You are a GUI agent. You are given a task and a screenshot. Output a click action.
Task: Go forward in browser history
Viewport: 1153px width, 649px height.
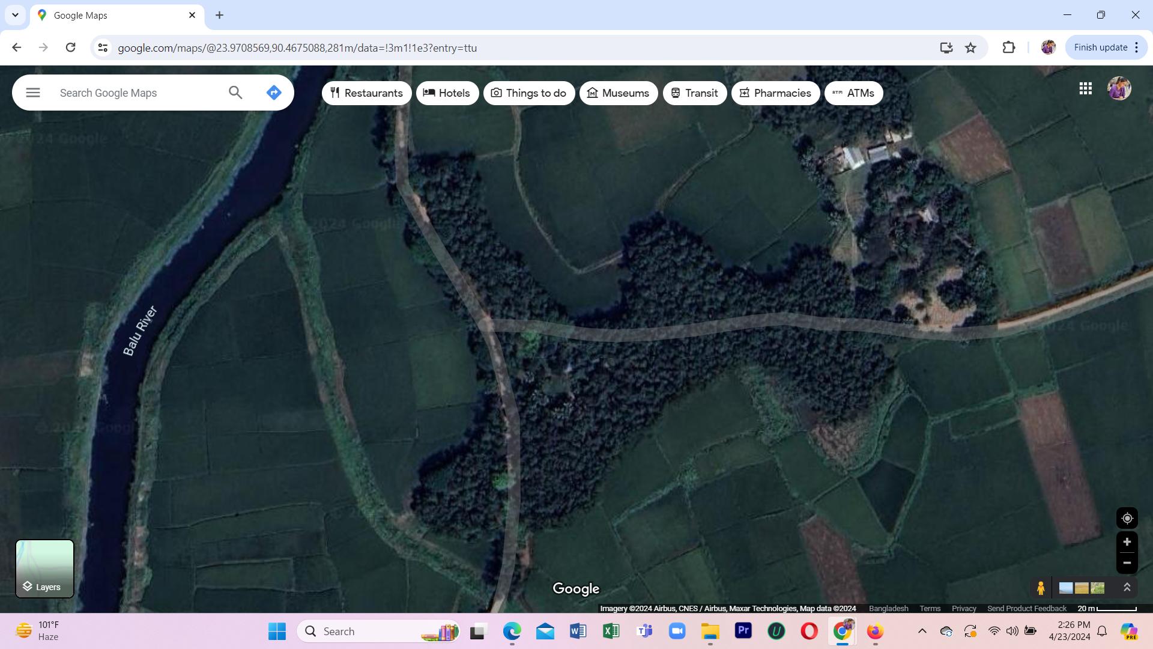[43, 47]
